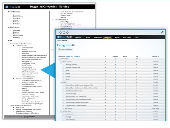Viewport: 170px width, 128px height.
Task: Open the Questions menu tab
Action: coord(78,38)
